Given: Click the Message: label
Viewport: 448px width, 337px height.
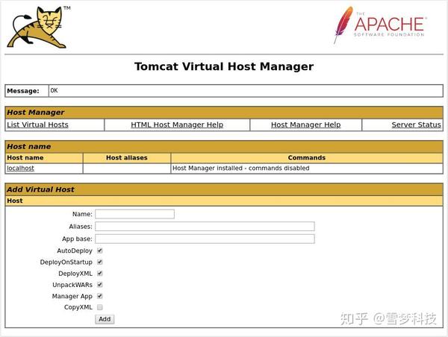Looking at the screenshot, I should click(23, 91).
